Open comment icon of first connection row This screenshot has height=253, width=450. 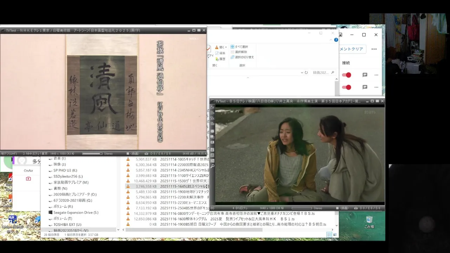click(365, 75)
